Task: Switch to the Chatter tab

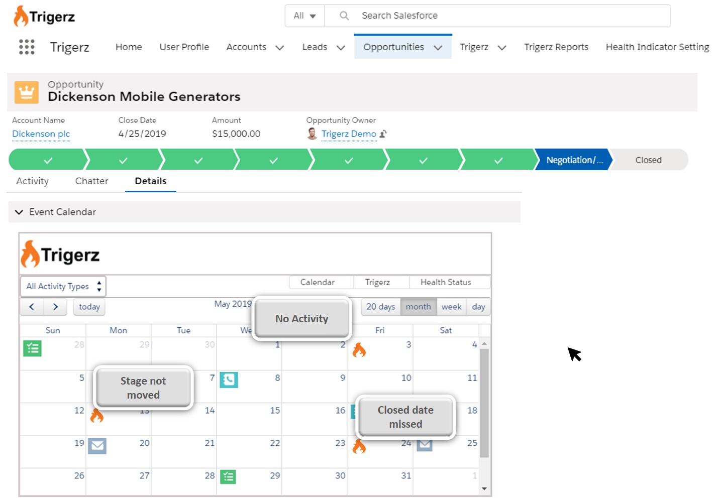Action: [x=91, y=181]
